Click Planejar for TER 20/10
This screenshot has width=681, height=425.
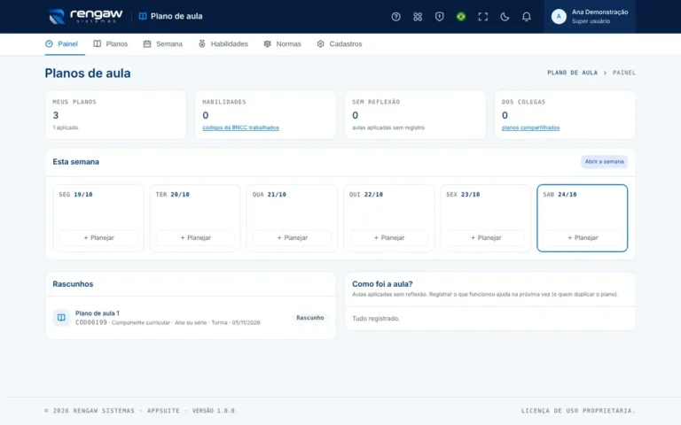[x=195, y=237]
